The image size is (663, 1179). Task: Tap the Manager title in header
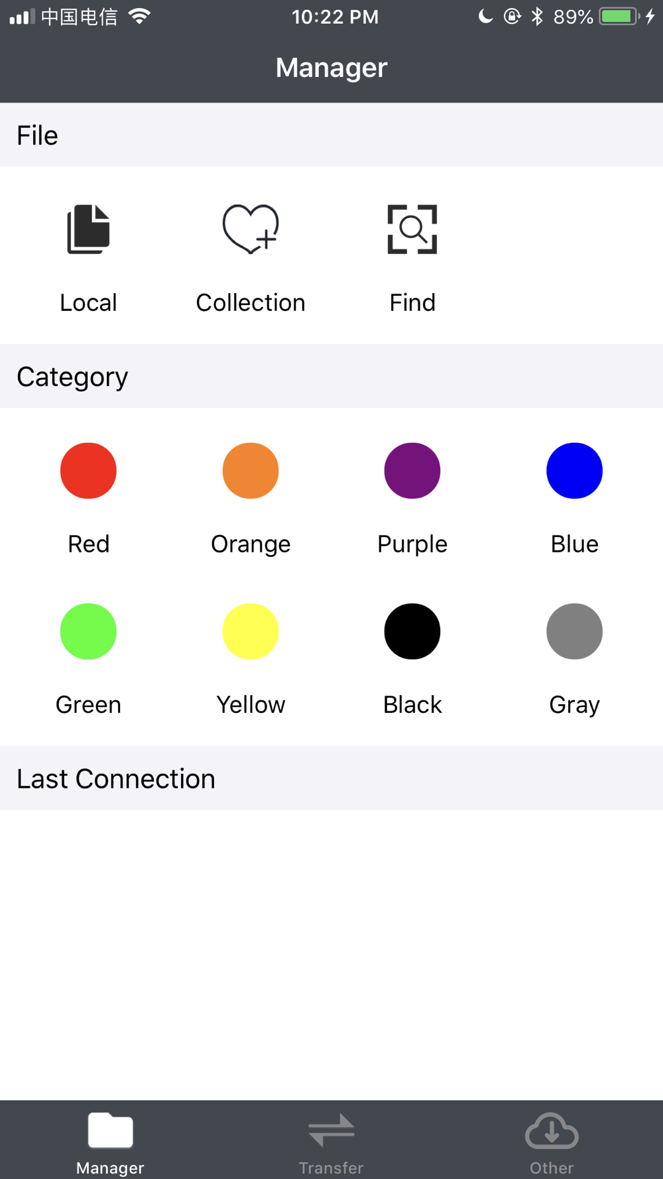click(x=331, y=68)
